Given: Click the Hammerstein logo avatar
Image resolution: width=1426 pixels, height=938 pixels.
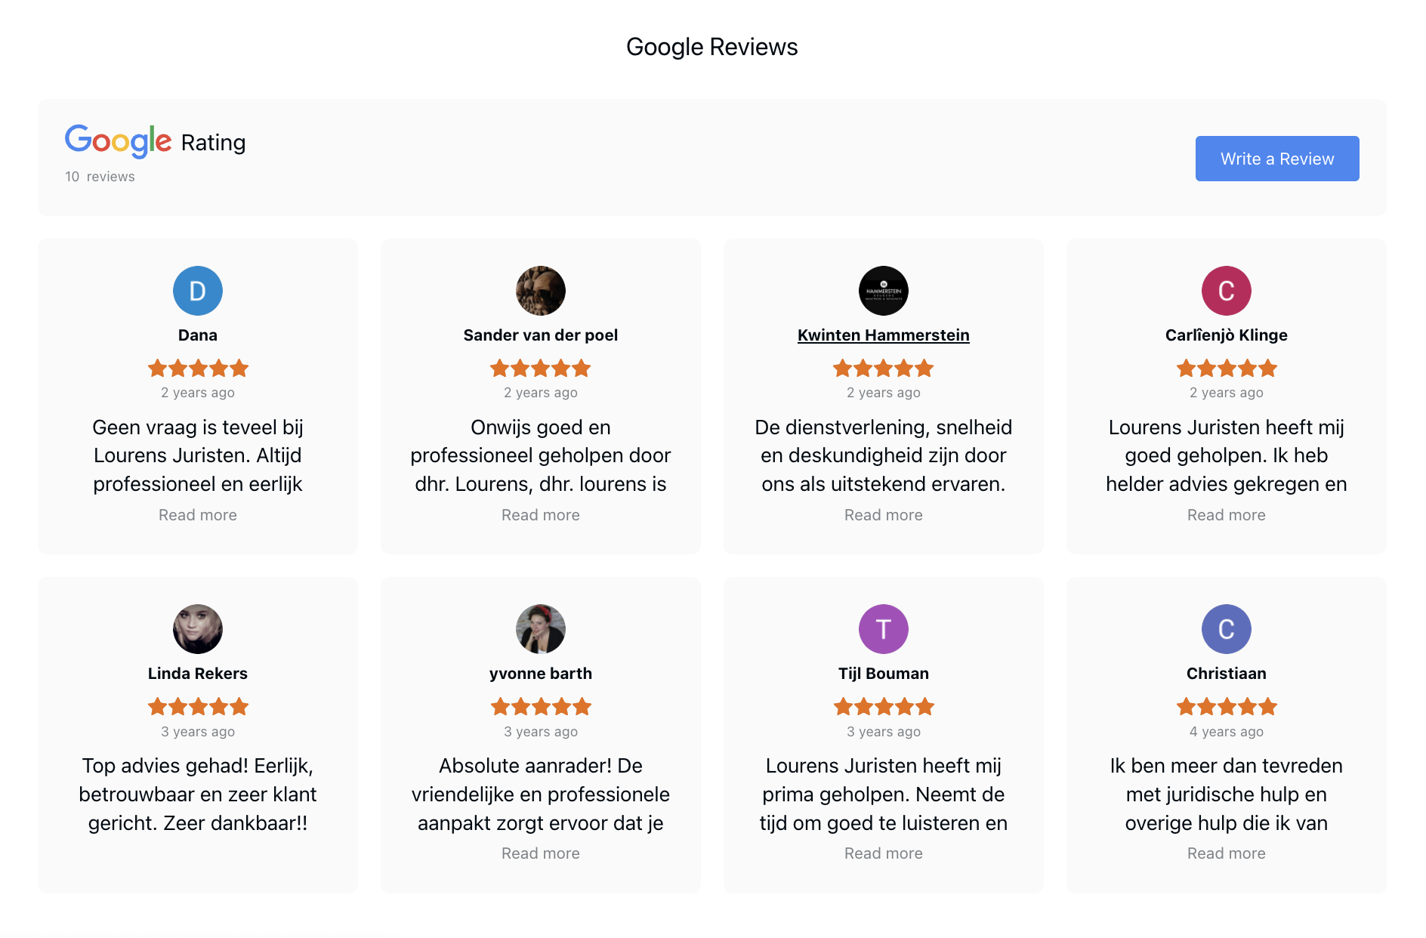Looking at the screenshot, I should (884, 291).
